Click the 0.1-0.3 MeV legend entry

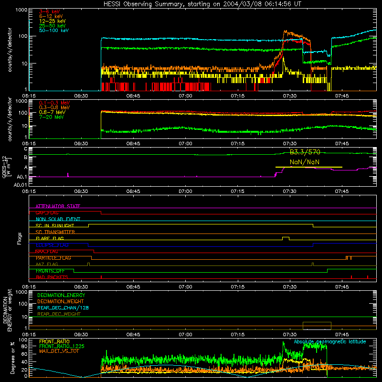[54, 103]
